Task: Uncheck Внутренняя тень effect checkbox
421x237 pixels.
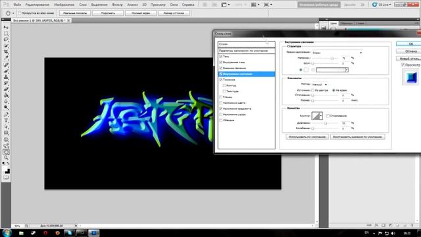Action: coord(221,63)
